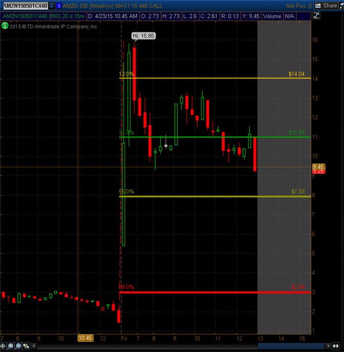
Task: Click the AMZN150501C440 (BID) 20 d 15m label
Action: 44,16
